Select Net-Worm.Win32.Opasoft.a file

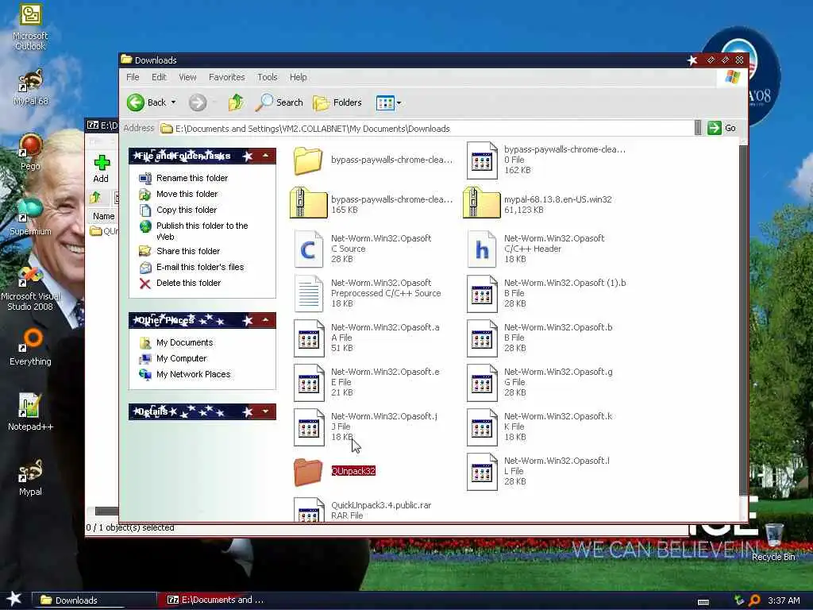(x=309, y=338)
